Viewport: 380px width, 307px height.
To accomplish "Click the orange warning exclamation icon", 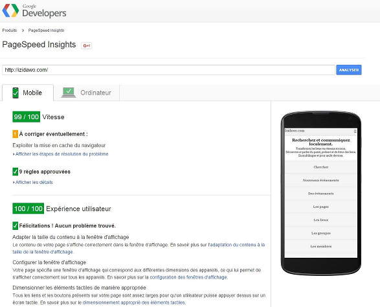I will point(16,134).
